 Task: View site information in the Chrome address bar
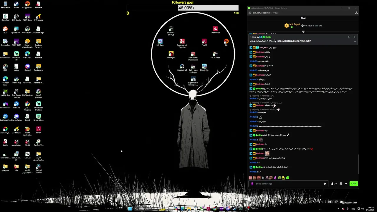coord(250,13)
